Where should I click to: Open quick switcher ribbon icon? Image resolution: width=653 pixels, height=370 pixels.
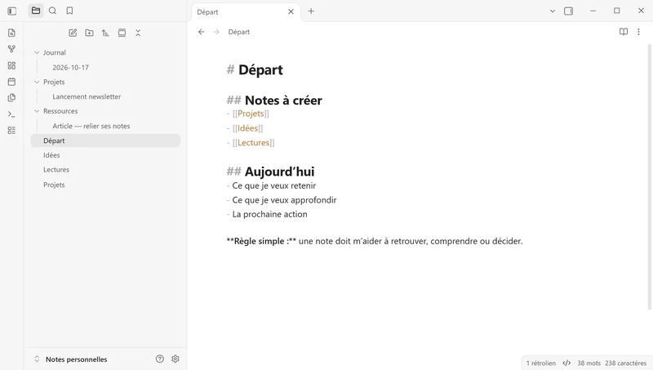[x=11, y=33]
